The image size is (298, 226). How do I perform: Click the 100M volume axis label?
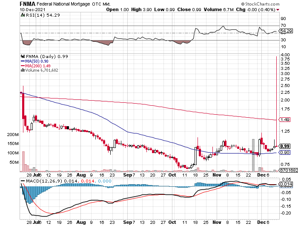13,153
